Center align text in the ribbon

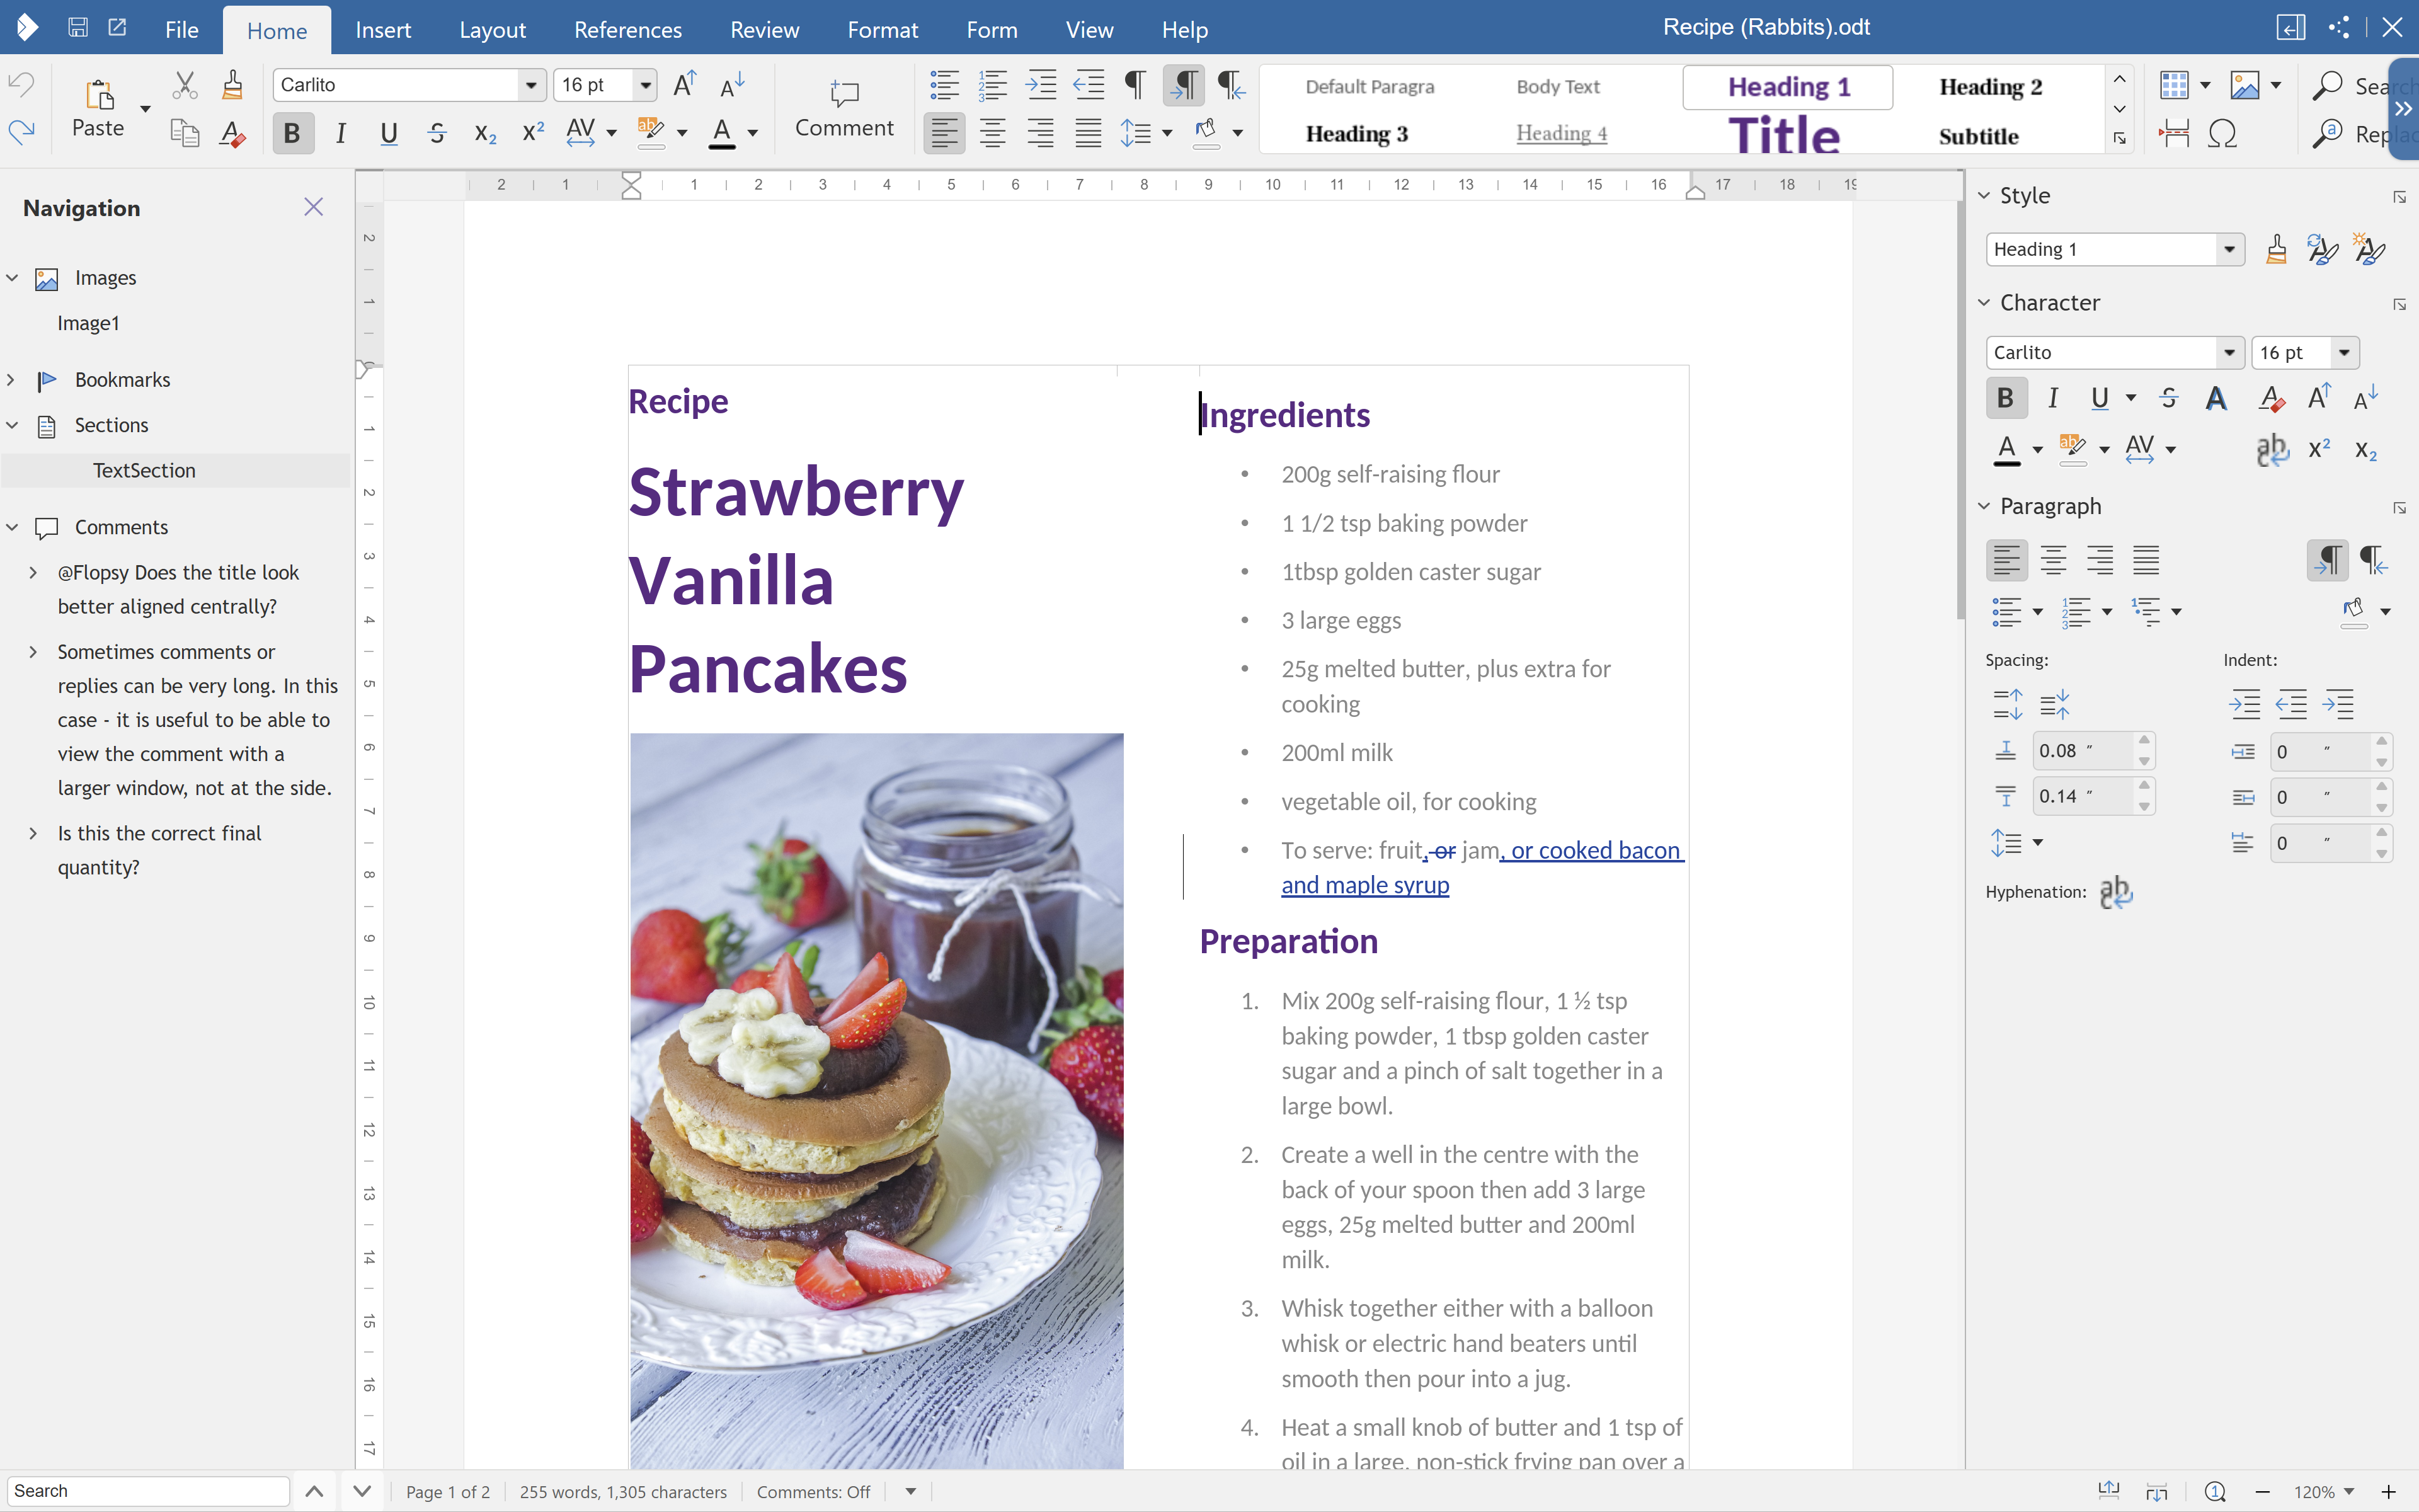click(993, 133)
